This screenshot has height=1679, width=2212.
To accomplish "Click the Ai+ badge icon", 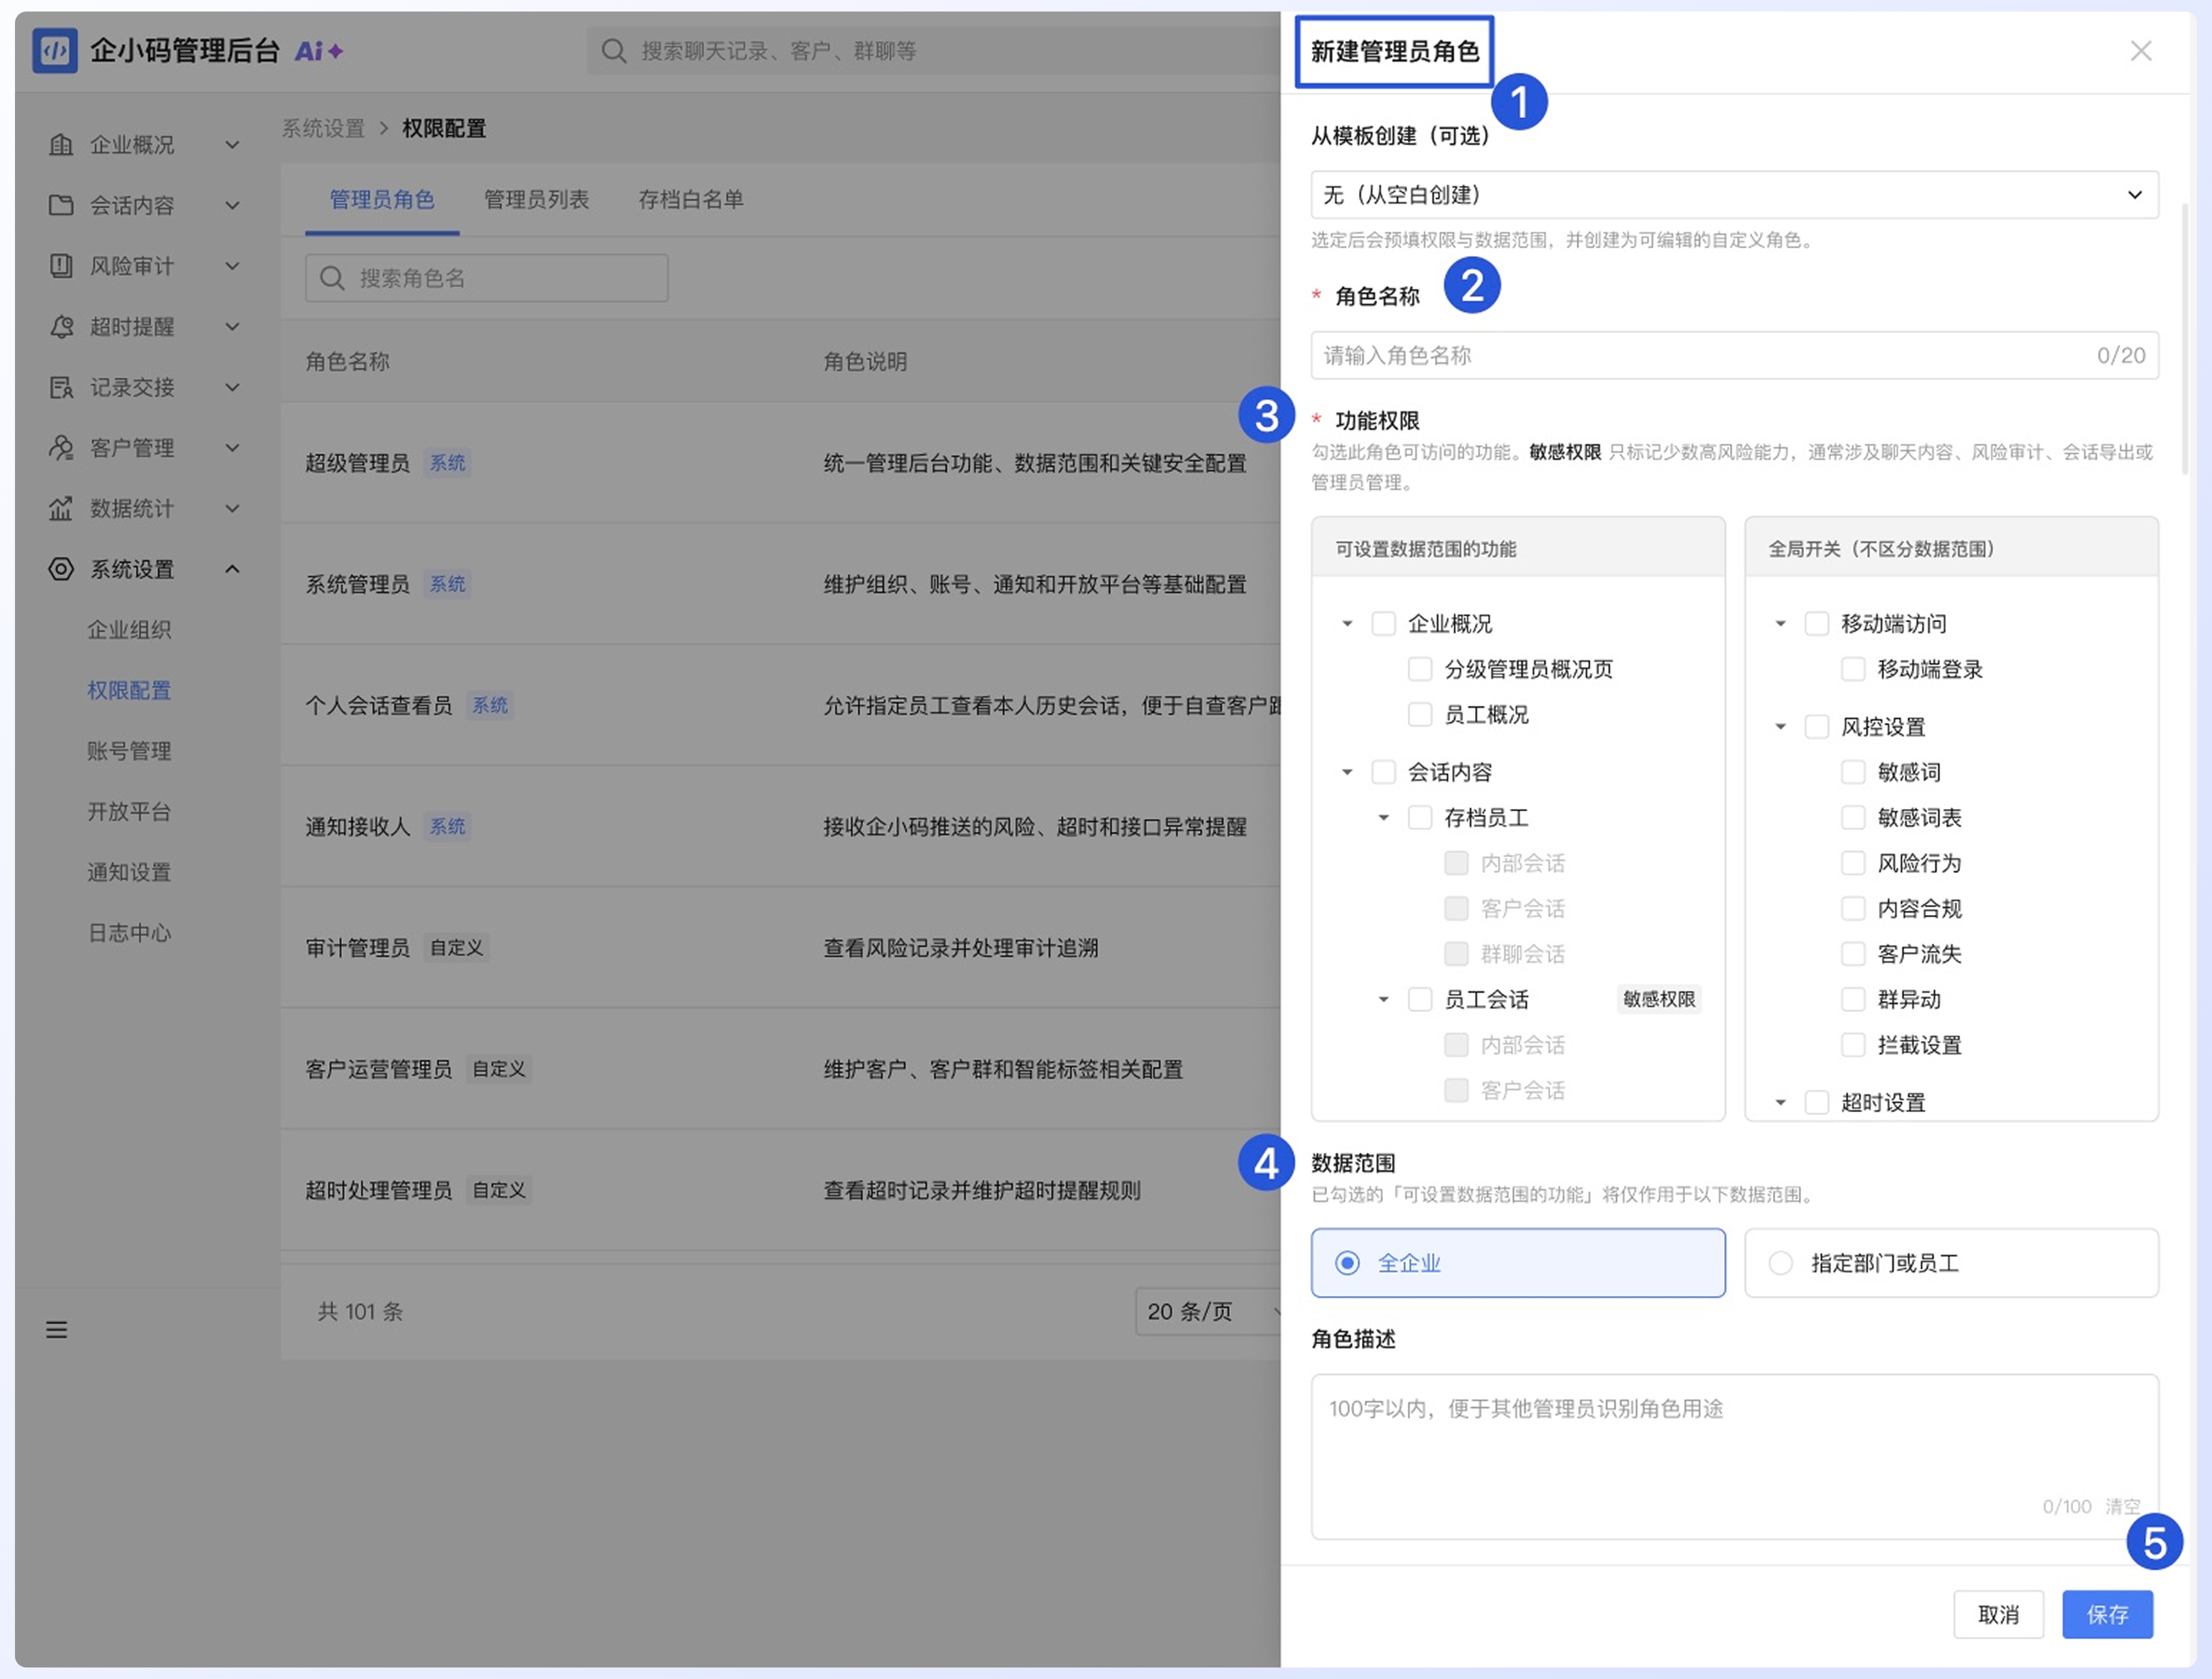I will click(x=318, y=51).
